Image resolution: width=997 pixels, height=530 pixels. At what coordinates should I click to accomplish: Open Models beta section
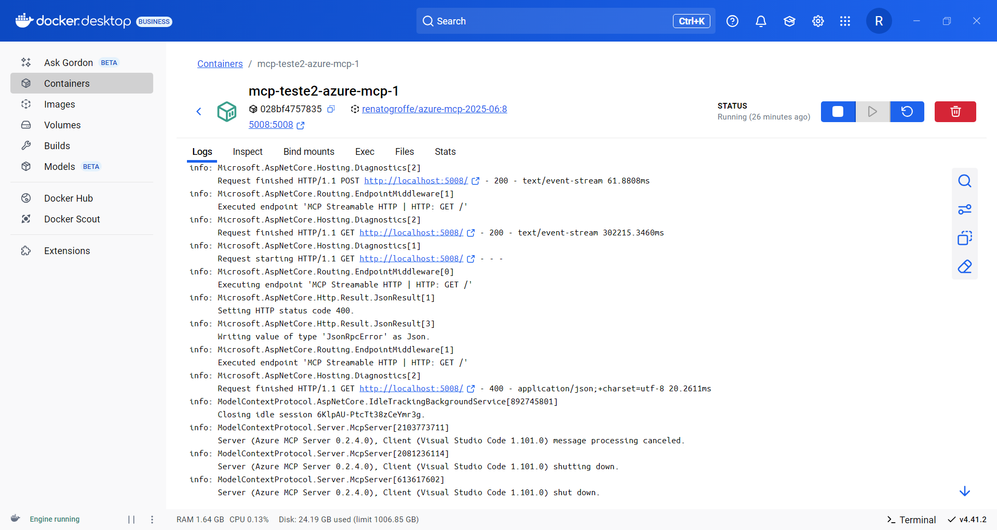tap(82, 166)
